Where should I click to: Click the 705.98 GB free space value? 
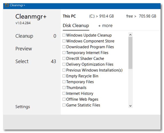[148, 16]
